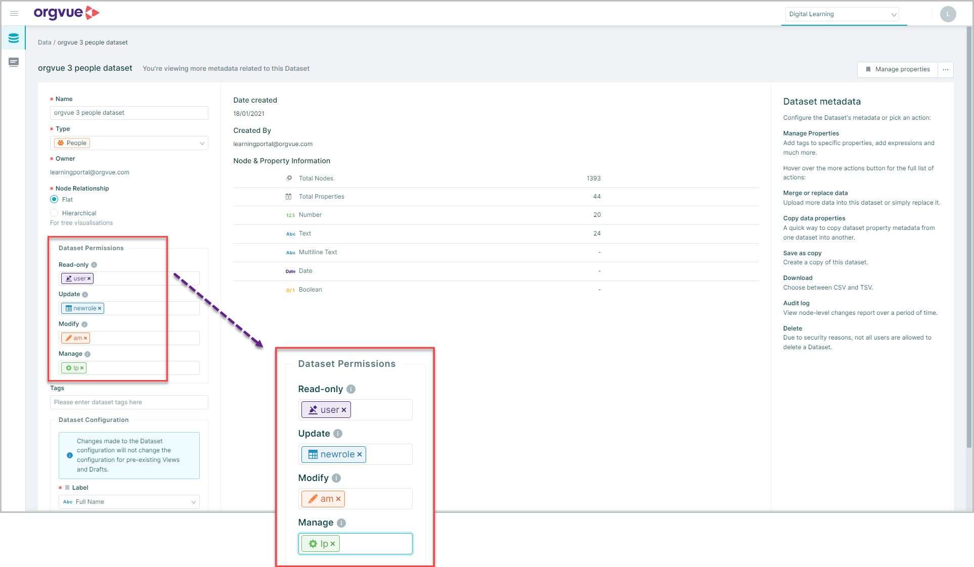
Task: Click the Update permissions field
Action: [x=129, y=308]
